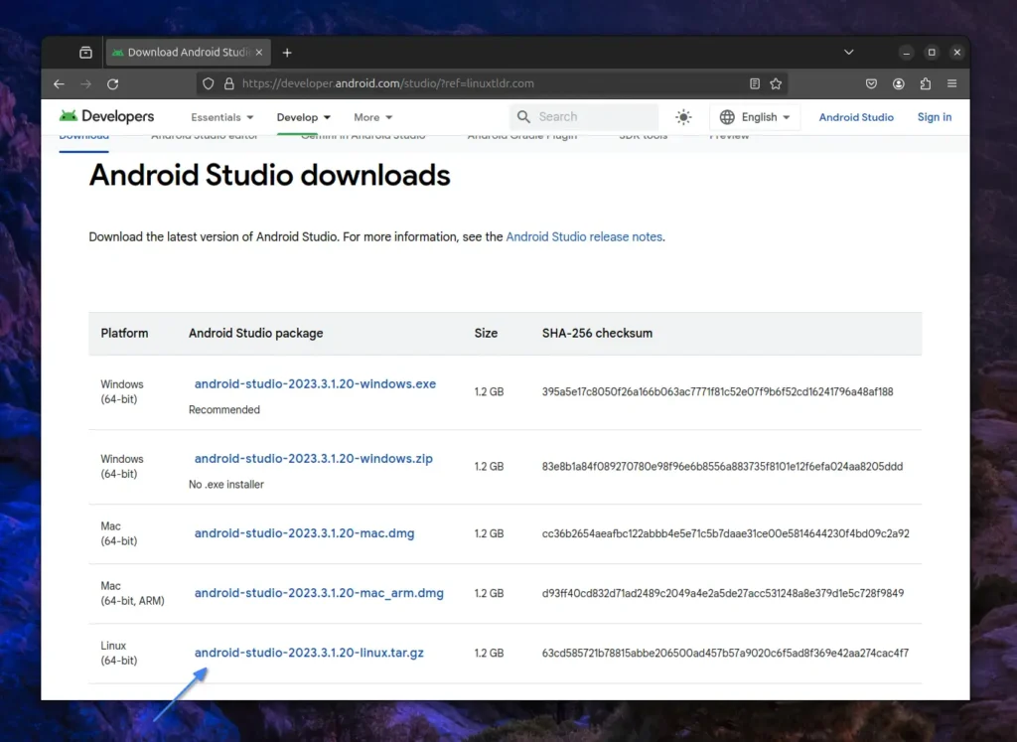
Task: Open the Android Studio release notes link
Action: coord(584,236)
